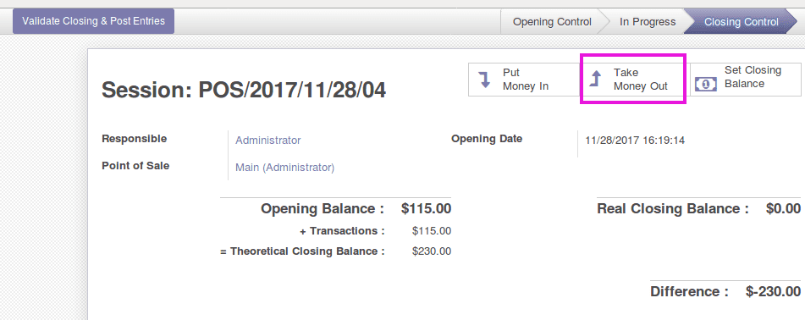The width and height of the screenshot is (805, 320).
Task: Switch to Opening Control stage
Action: [x=552, y=22]
